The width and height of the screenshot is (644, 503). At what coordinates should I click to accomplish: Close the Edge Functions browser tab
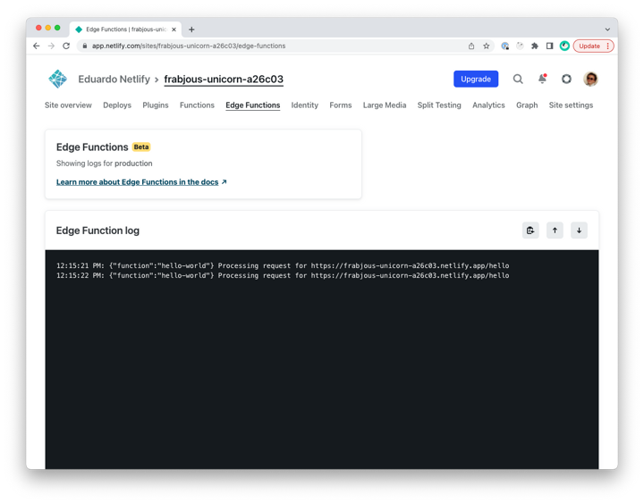pyautogui.click(x=174, y=29)
